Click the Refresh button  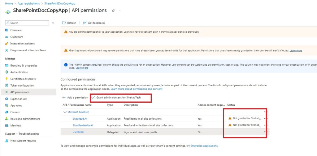click(69, 23)
